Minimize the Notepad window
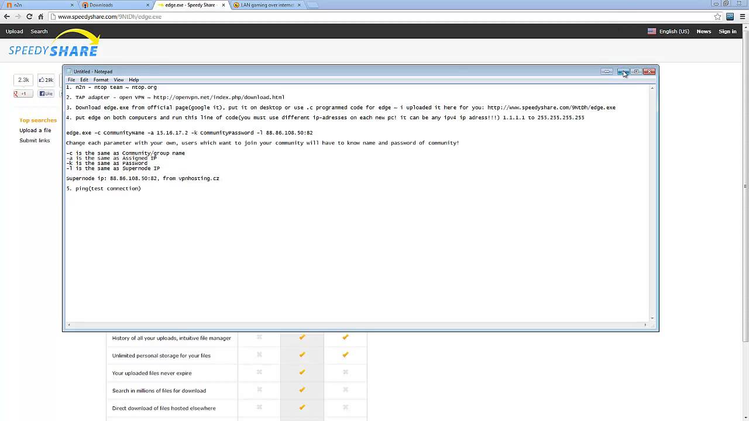Screen dimensions: 749x421 click(623, 71)
